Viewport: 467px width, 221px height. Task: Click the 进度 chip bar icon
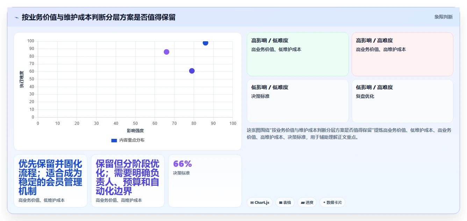(x=303, y=202)
